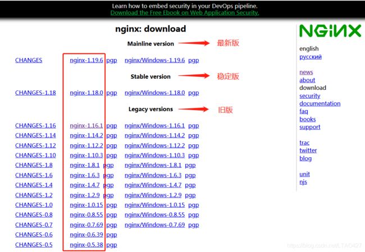The width and height of the screenshot is (365, 252).
Task: Open CHANGES-1.4 link
Action: (34, 185)
